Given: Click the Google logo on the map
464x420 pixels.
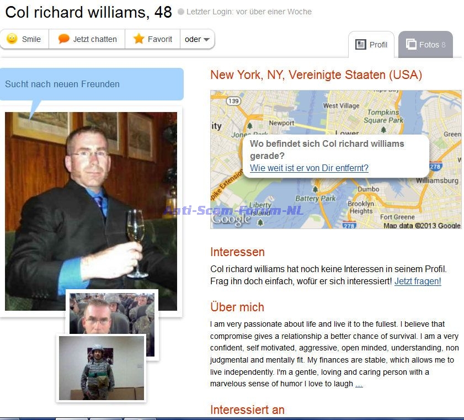Looking at the screenshot, I should coord(231,219).
